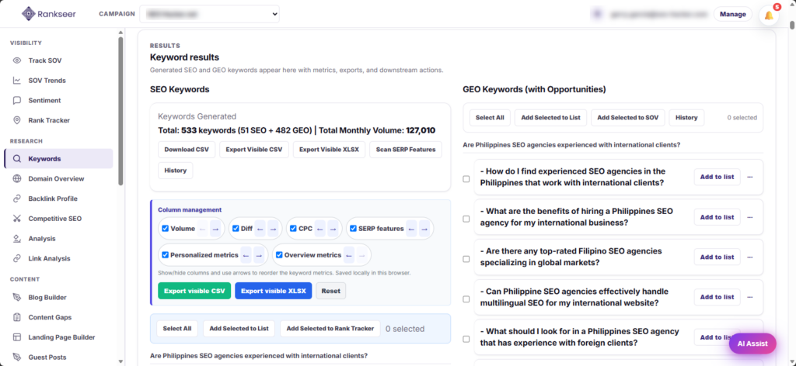Uncheck the SERP features column checkbox
Image resolution: width=796 pixels, height=366 pixels.
pyautogui.click(x=354, y=229)
